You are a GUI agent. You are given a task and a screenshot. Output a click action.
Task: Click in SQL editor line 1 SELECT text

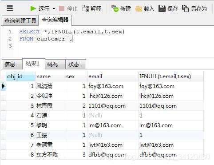[30, 32]
